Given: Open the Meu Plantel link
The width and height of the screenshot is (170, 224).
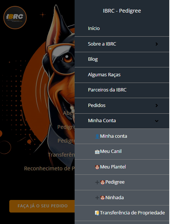Looking at the screenshot, I should (x=113, y=167).
